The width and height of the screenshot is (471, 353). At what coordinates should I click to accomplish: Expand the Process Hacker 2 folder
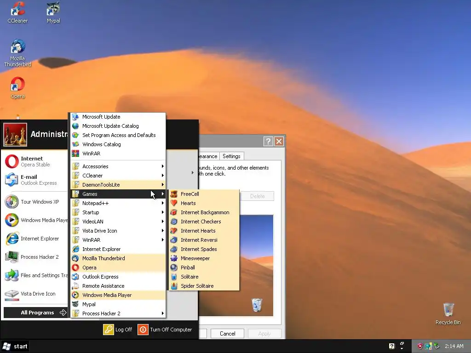(x=118, y=313)
